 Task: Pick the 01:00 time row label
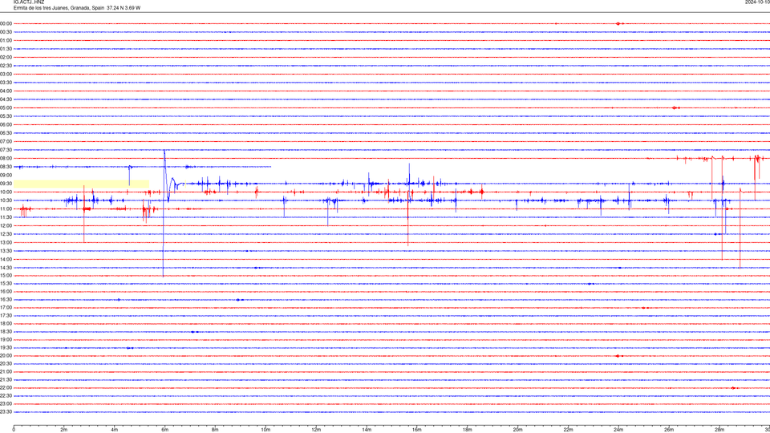click(x=6, y=40)
